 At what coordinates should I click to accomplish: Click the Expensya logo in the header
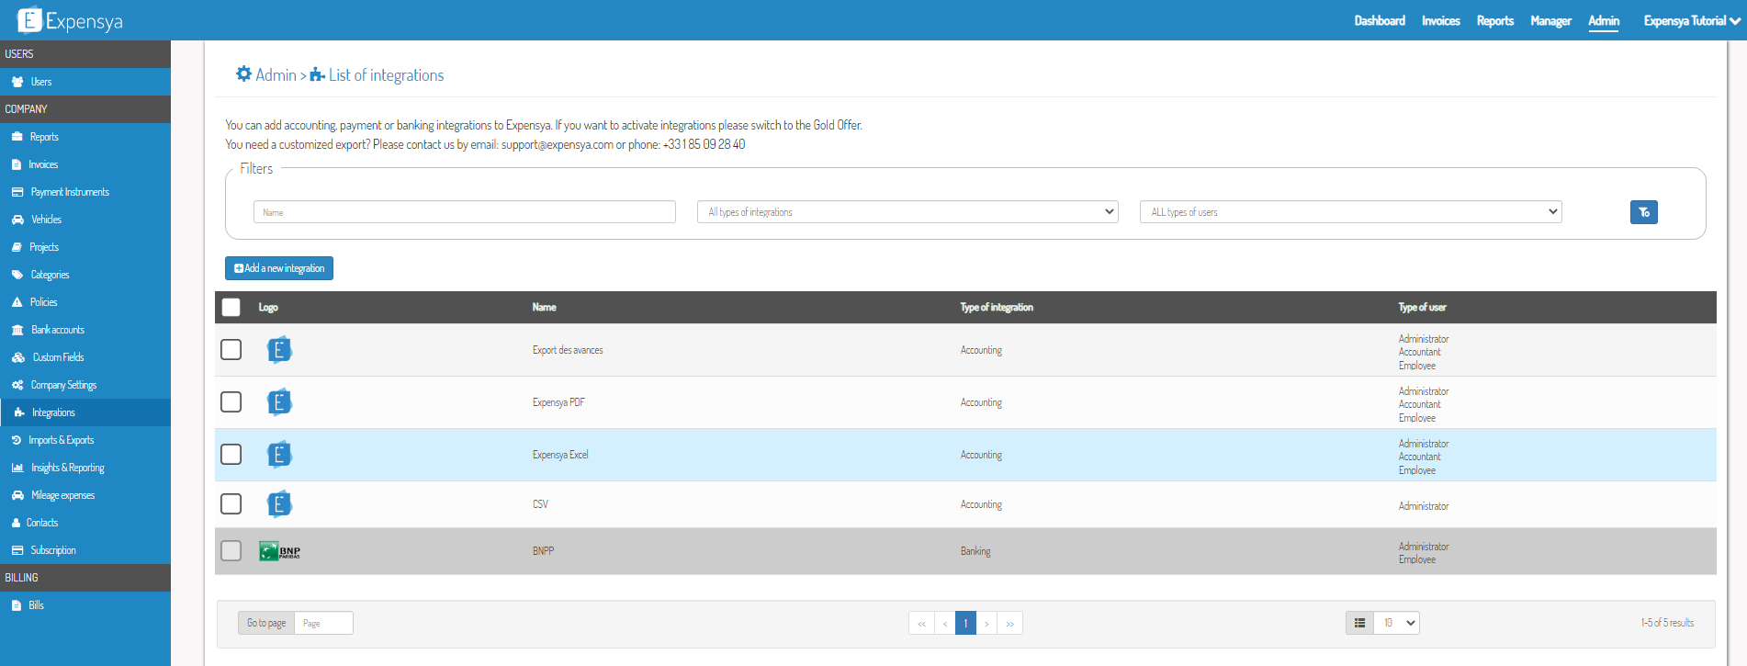(70, 20)
